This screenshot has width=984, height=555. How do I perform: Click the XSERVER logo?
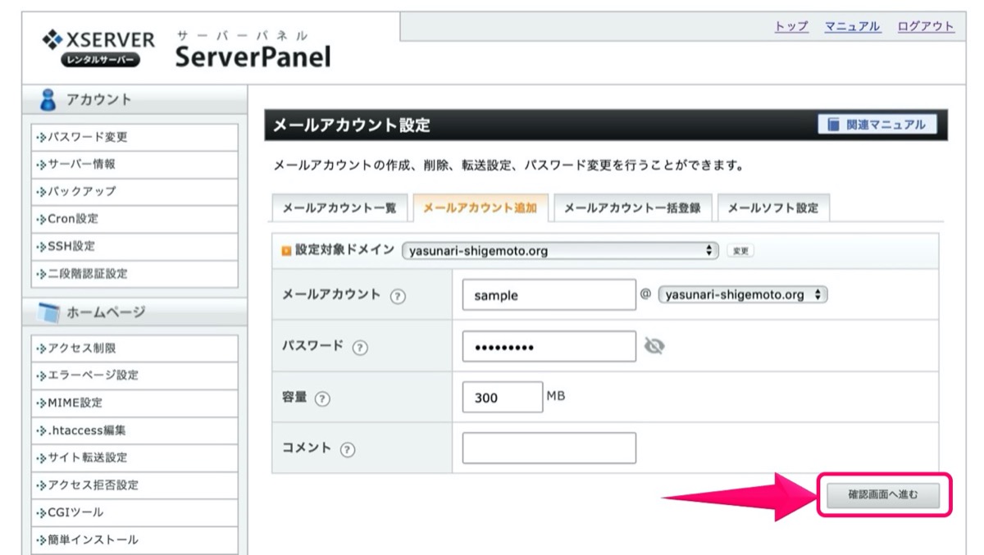(98, 48)
